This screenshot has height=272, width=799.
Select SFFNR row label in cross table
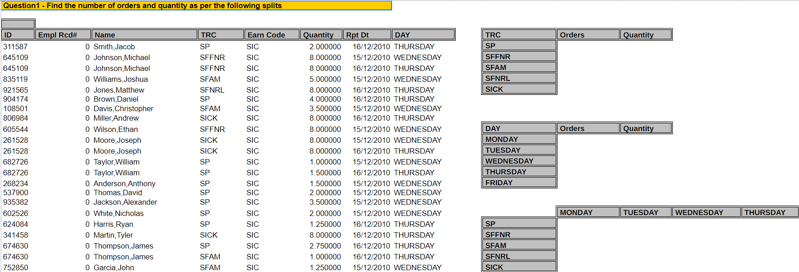(x=519, y=234)
